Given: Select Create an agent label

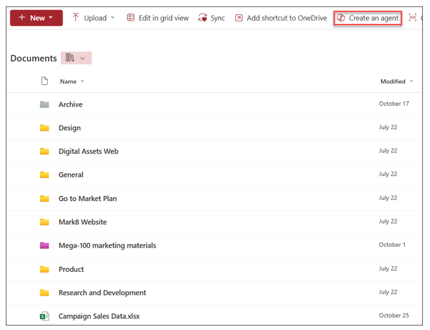Looking at the screenshot, I should [x=373, y=18].
